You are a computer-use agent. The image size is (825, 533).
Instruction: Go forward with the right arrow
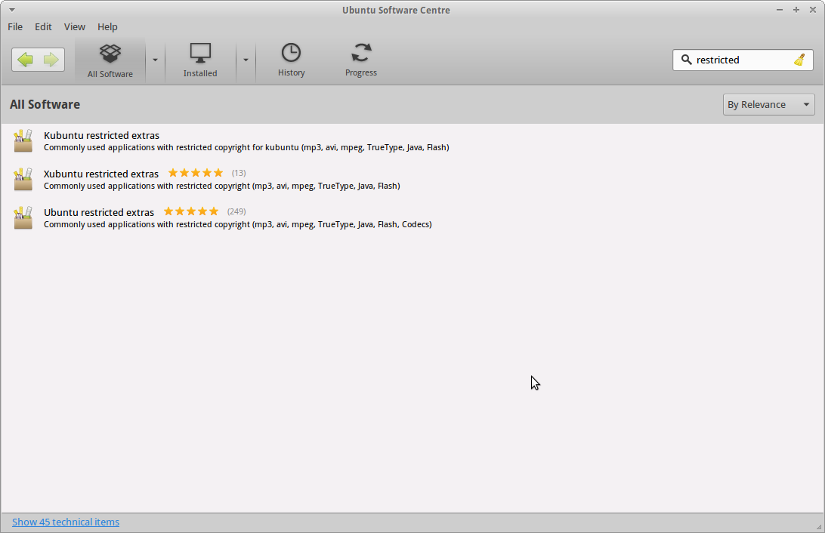[51, 60]
